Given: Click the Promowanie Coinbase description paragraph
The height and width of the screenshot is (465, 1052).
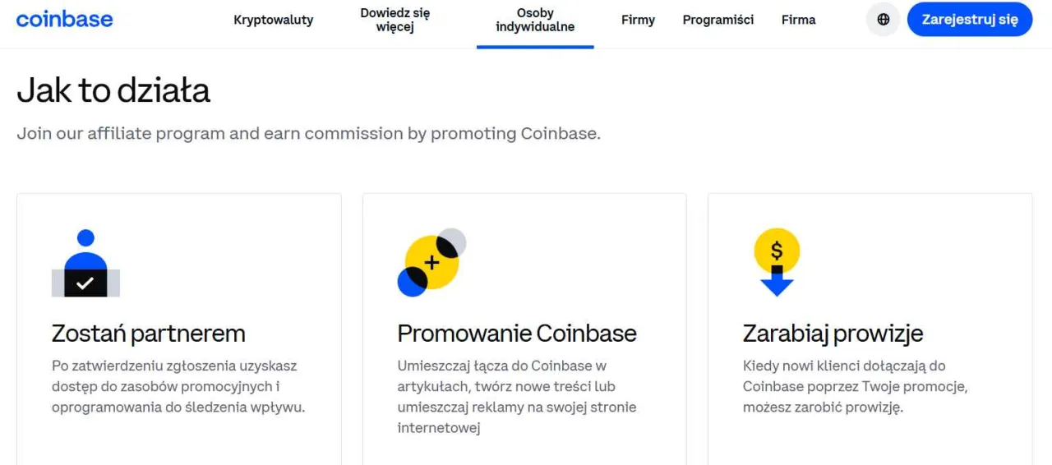Looking at the screenshot, I should click(x=516, y=397).
